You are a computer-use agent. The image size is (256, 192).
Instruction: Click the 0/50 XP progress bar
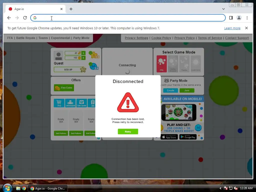68,69
